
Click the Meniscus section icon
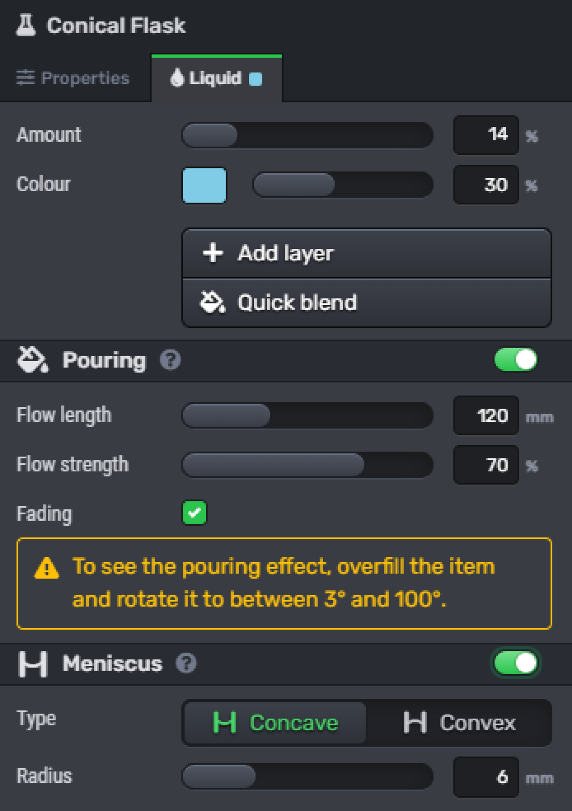coord(33,664)
